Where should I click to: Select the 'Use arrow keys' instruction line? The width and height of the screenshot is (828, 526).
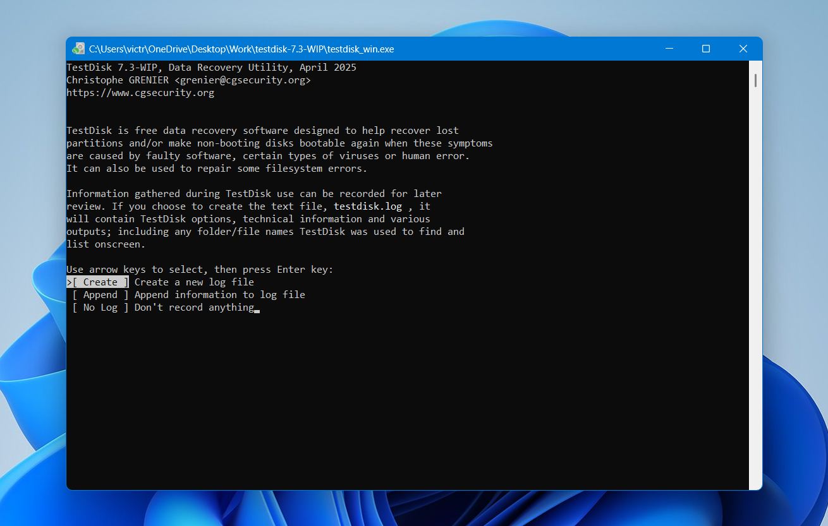pyautogui.click(x=200, y=269)
